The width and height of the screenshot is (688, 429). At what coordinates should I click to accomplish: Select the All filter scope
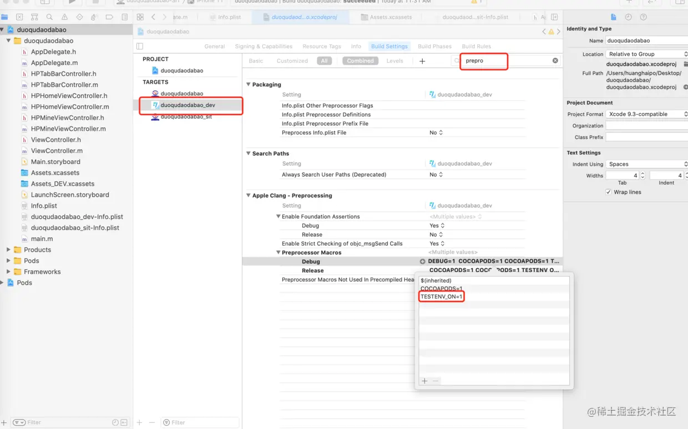click(x=324, y=61)
